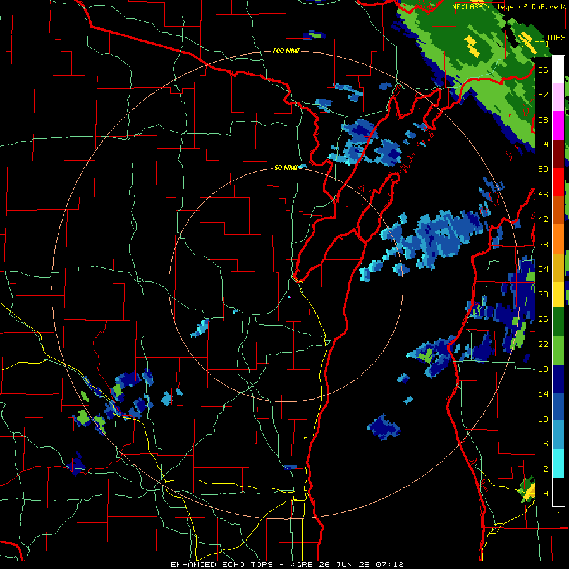Pick the bright orange legend swatch
This screenshot has height=569, width=569.
coord(558,239)
